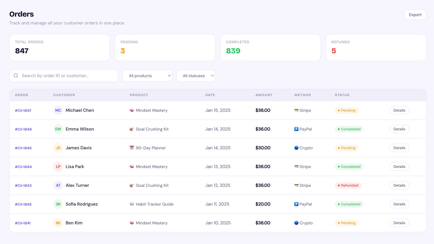Click Stripe card icon for order #CV-1847
The height and width of the screenshot is (244, 434).
(296, 110)
